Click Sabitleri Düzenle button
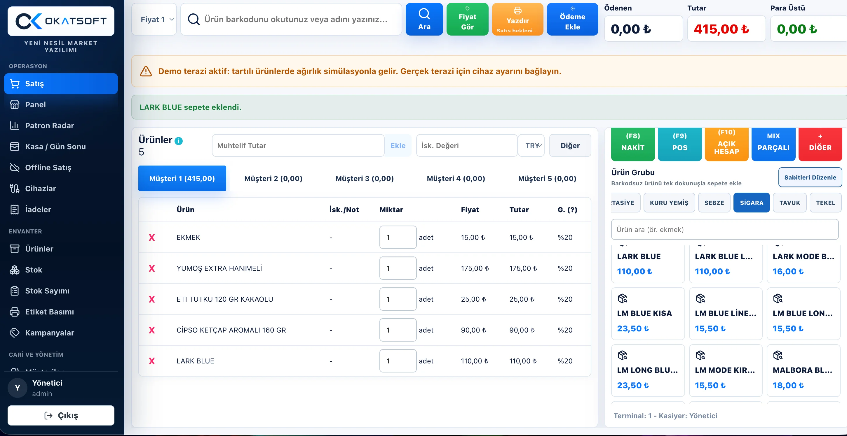 tap(810, 177)
